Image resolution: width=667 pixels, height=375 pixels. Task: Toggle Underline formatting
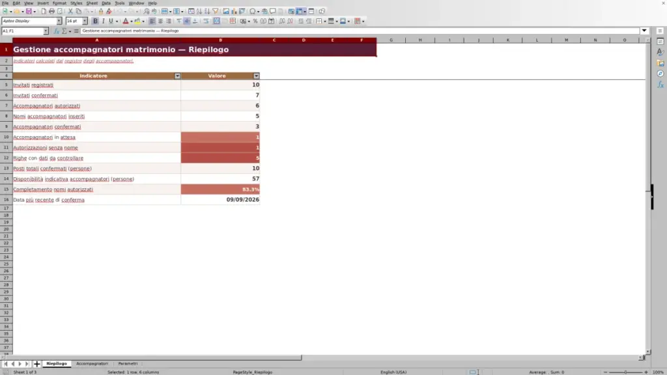point(111,21)
